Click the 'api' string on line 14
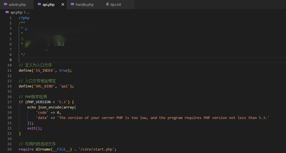Viewport: 286px width, 153px height. [65, 86]
